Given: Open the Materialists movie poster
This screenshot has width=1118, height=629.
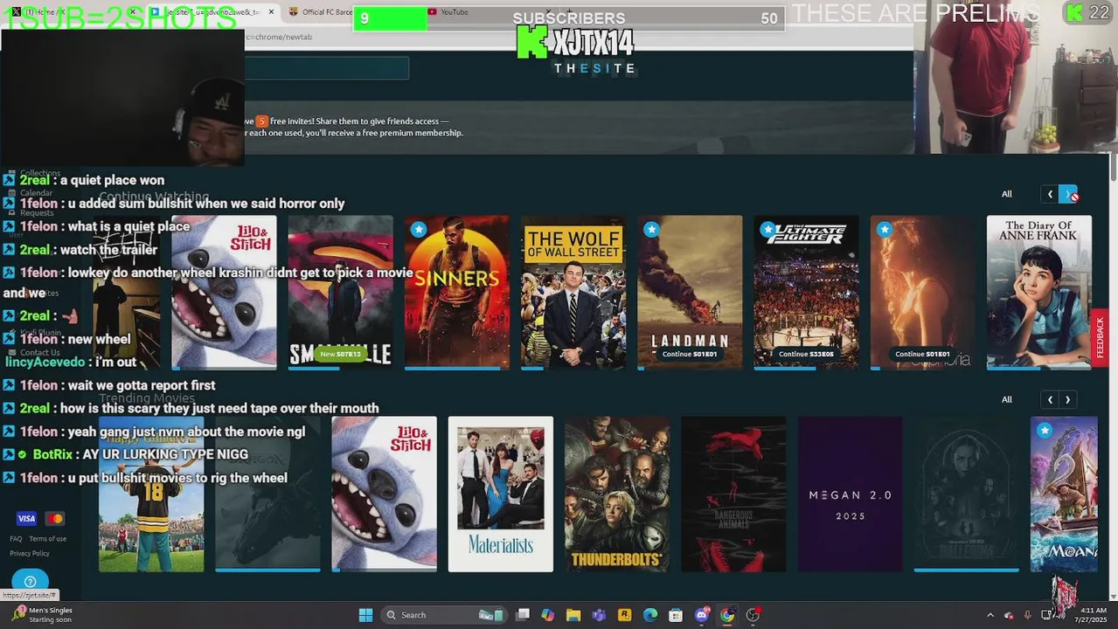Looking at the screenshot, I should [x=500, y=494].
